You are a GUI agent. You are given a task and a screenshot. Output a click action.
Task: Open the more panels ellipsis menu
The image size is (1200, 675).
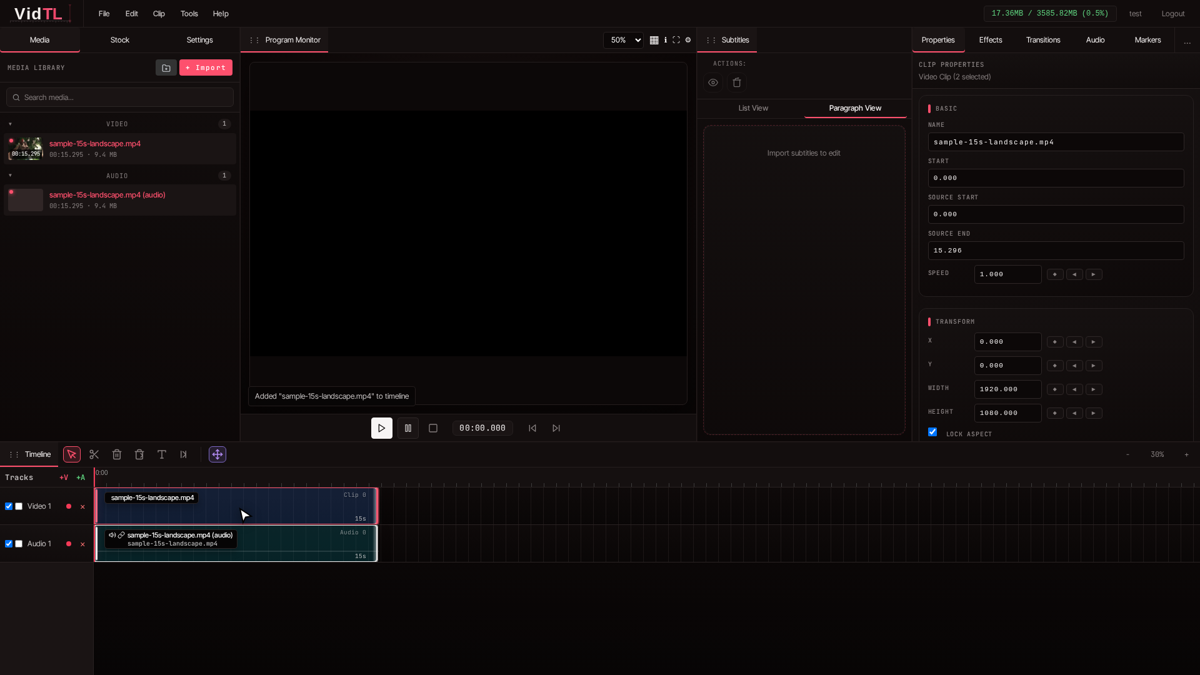pyautogui.click(x=1187, y=41)
